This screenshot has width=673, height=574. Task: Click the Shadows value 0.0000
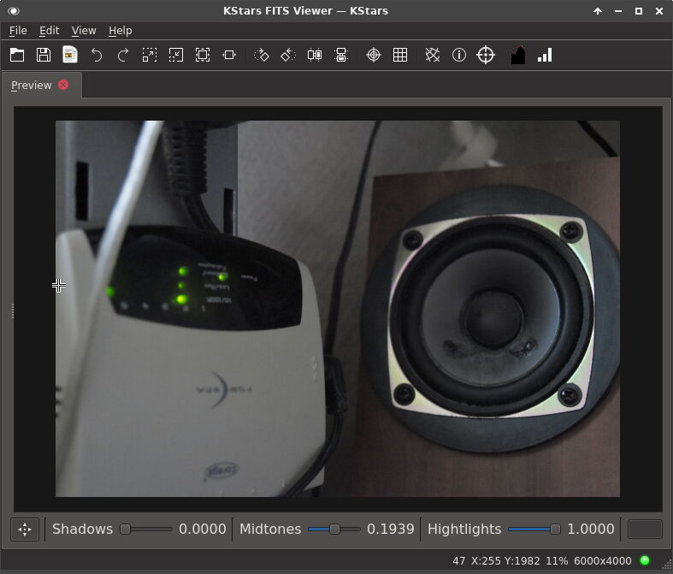click(202, 529)
